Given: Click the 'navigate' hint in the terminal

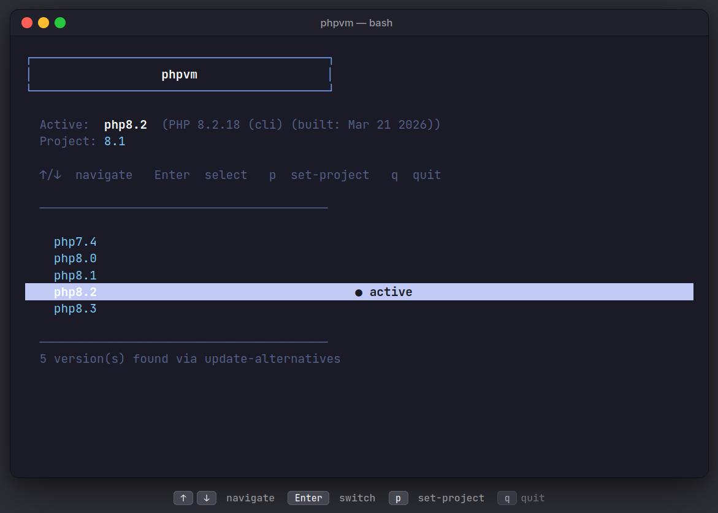Looking at the screenshot, I should click(104, 175).
